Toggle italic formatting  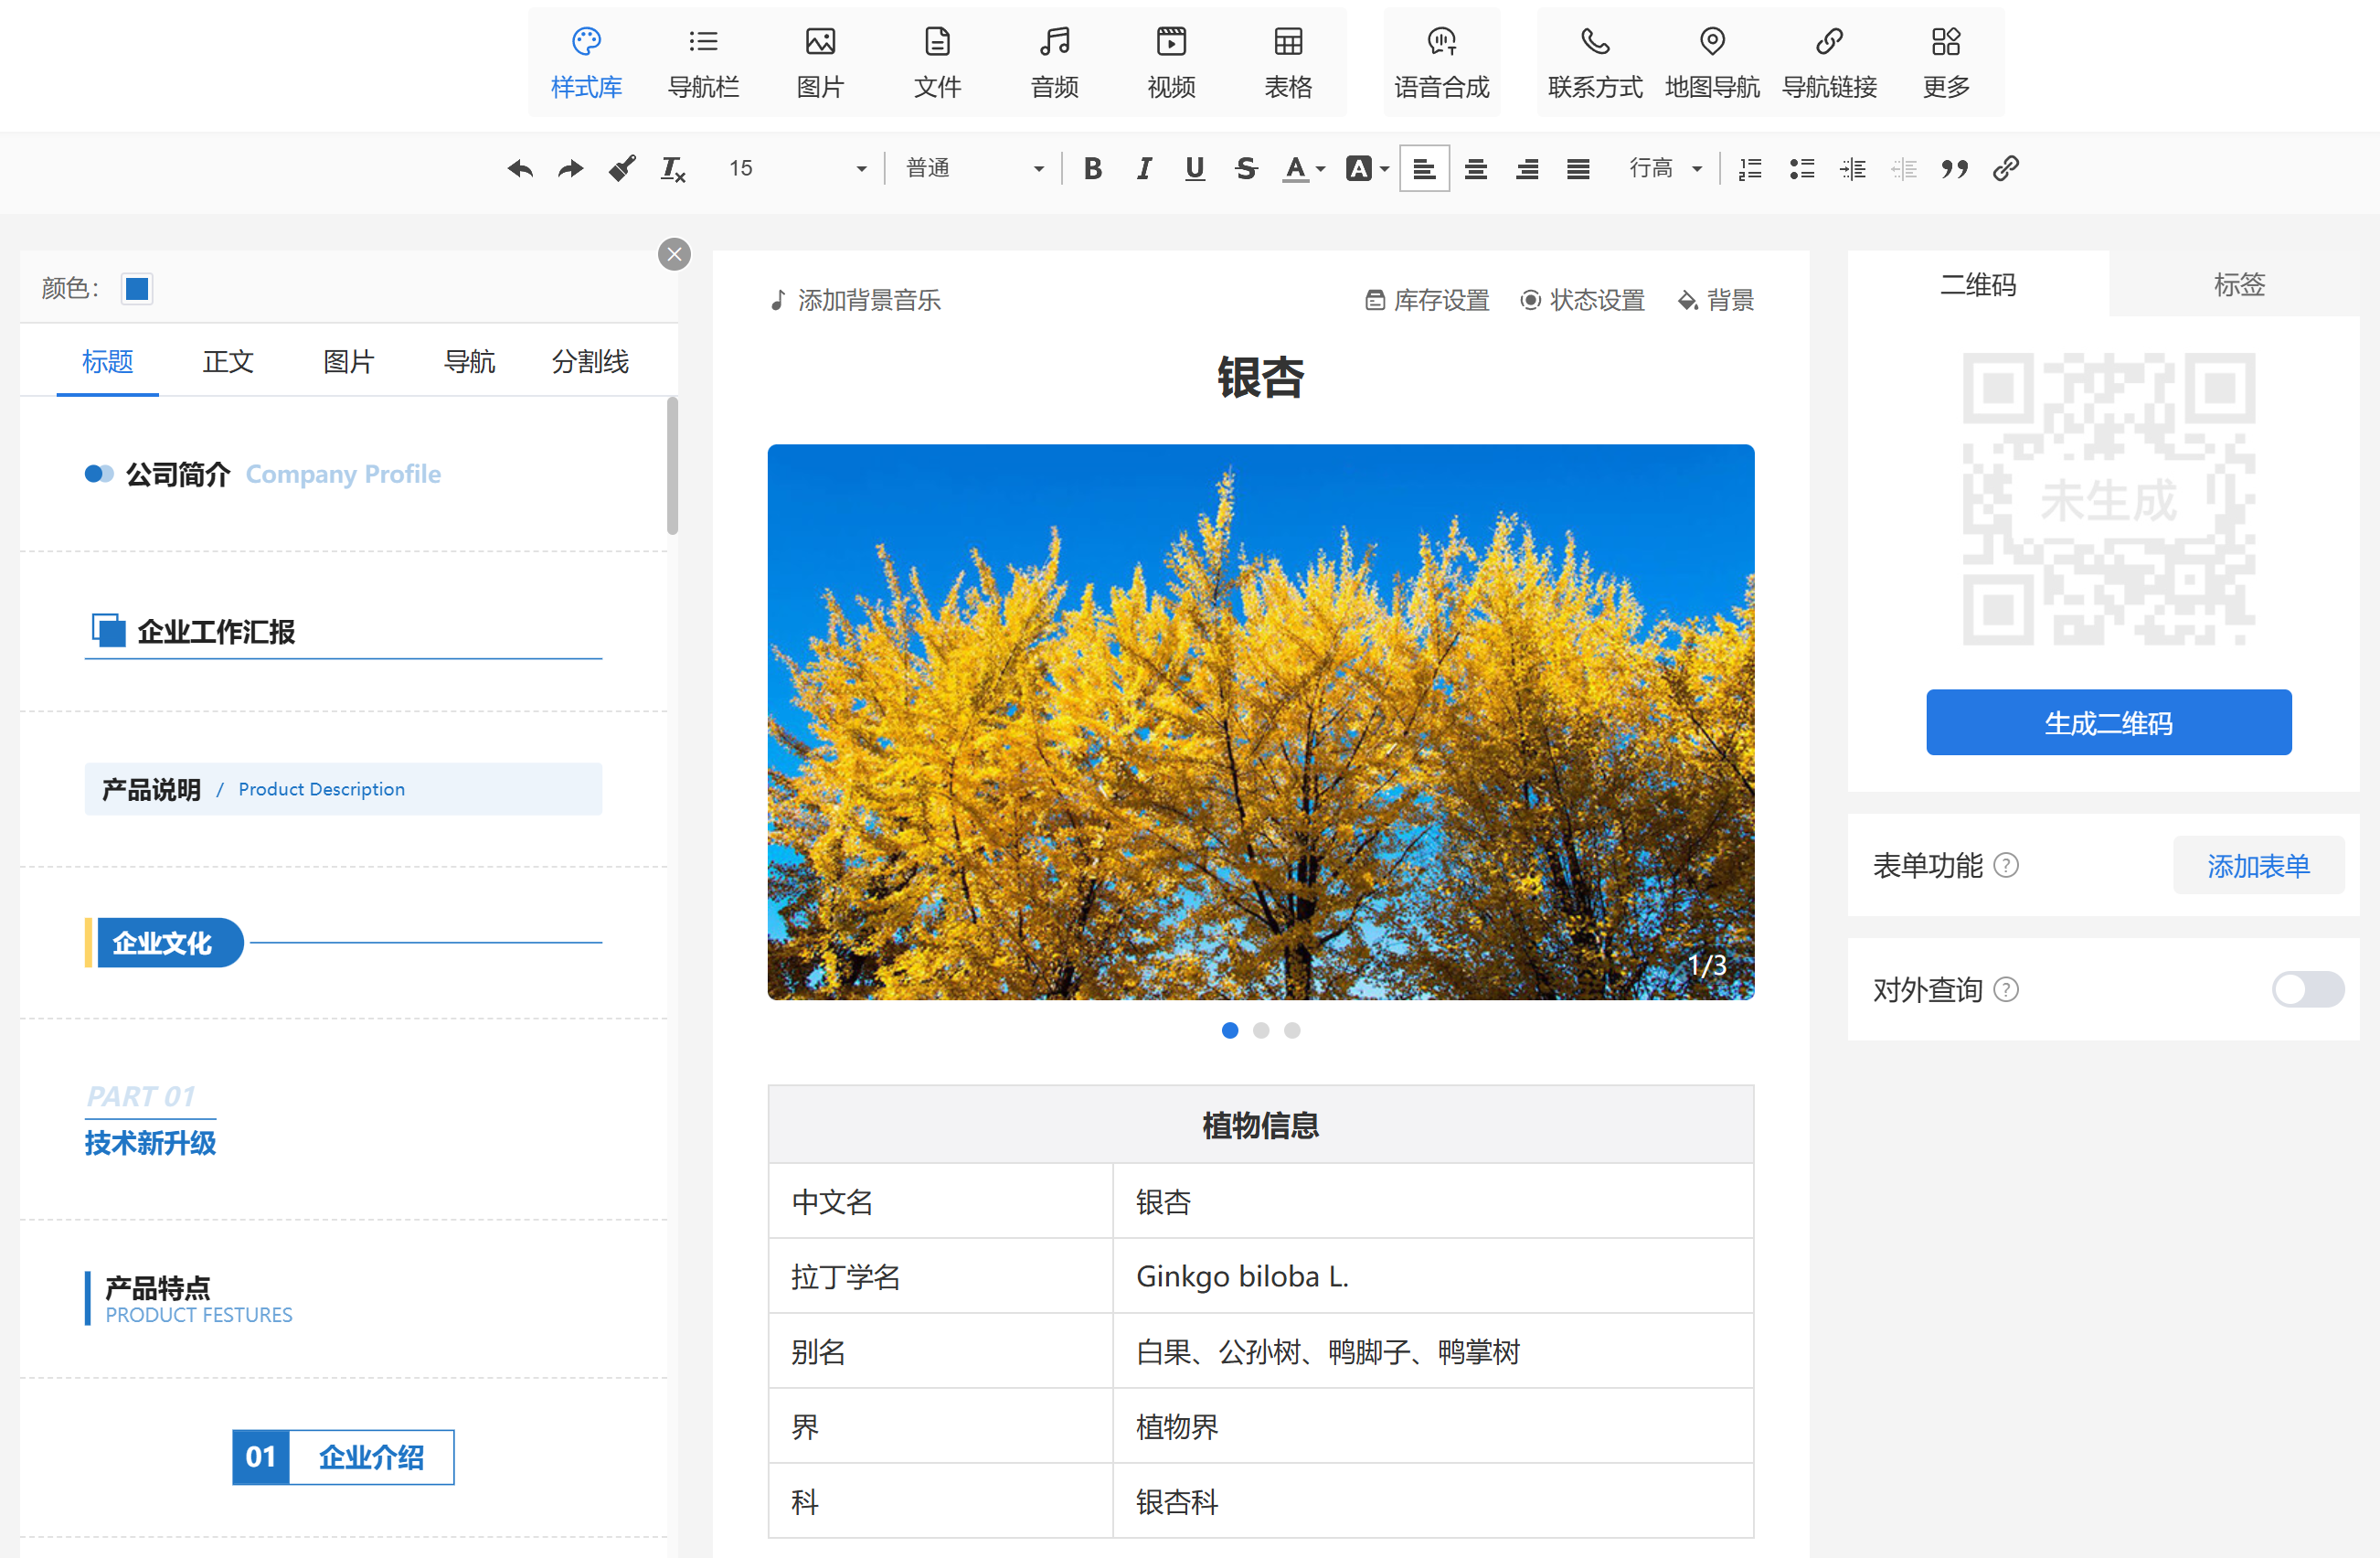pos(1144,169)
